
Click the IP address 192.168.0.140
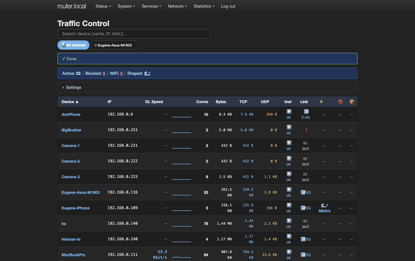pyautogui.click(x=122, y=223)
